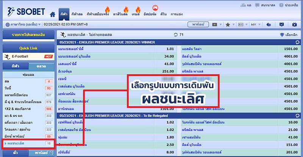Open the วันนี้ market with 93 events
Image resolution: width=303 pixels, height=157 pixels.
click(29, 88)
